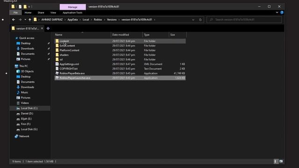The image size is (299, 168).
Task: Select COPYRIGHT.txt file
Action: click(x=120, y=69)
